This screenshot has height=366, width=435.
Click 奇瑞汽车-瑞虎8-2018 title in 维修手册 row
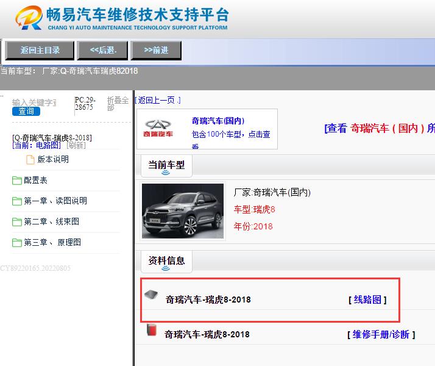(207, 334)
